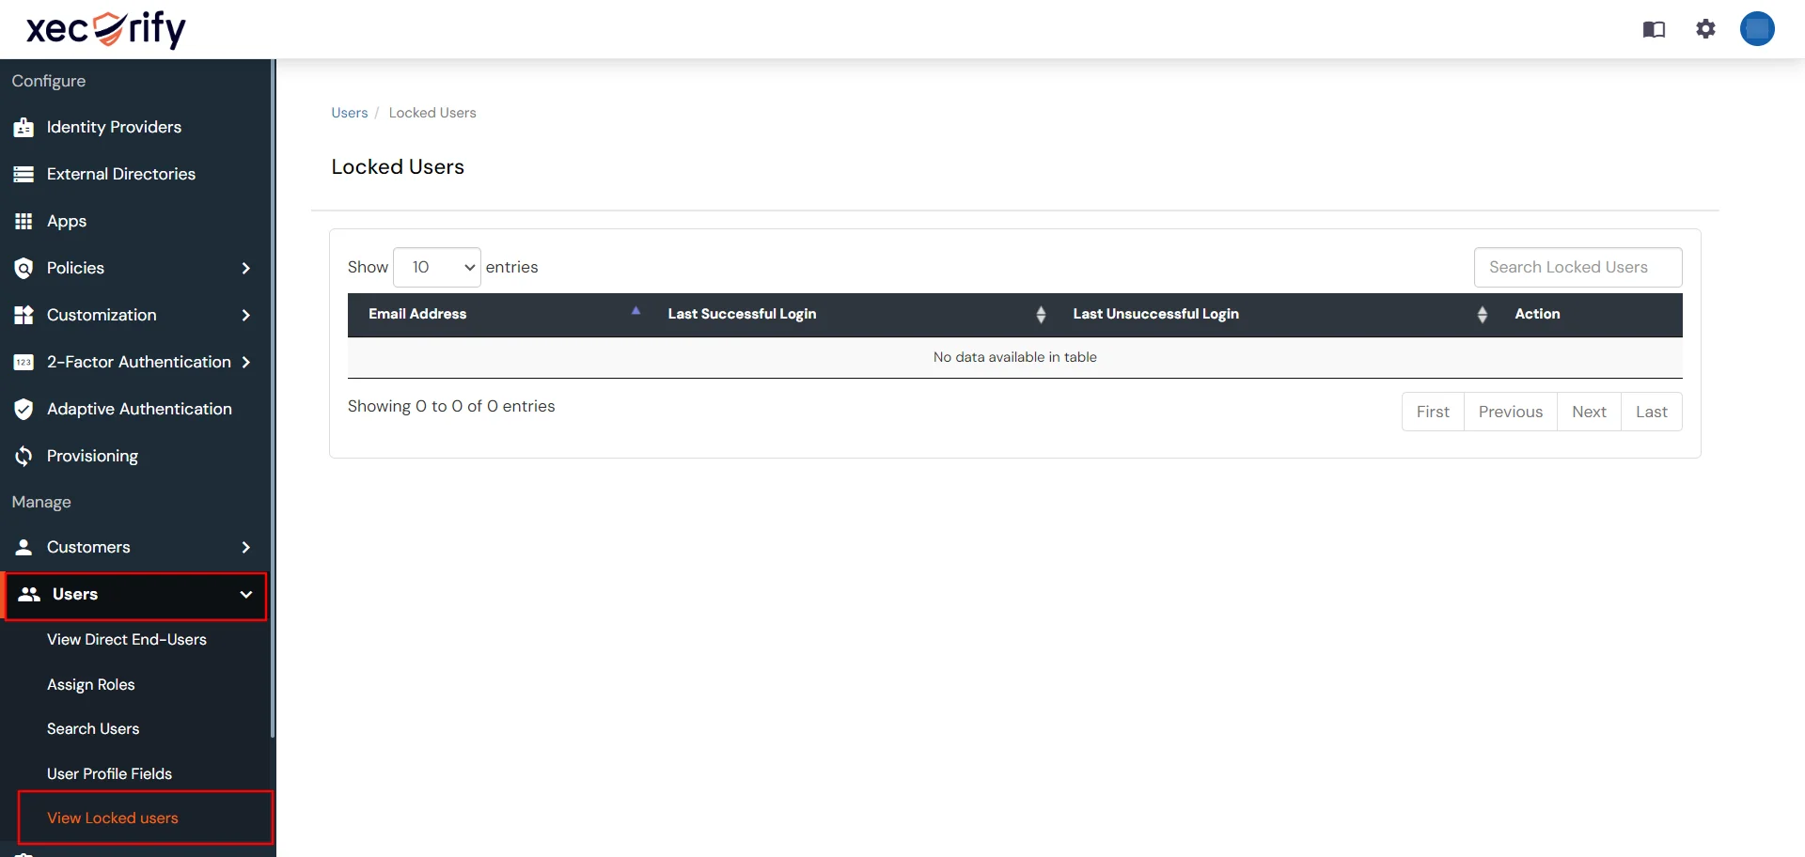
Task: Click the Provisioning sync icon
Action: [24, 456]
